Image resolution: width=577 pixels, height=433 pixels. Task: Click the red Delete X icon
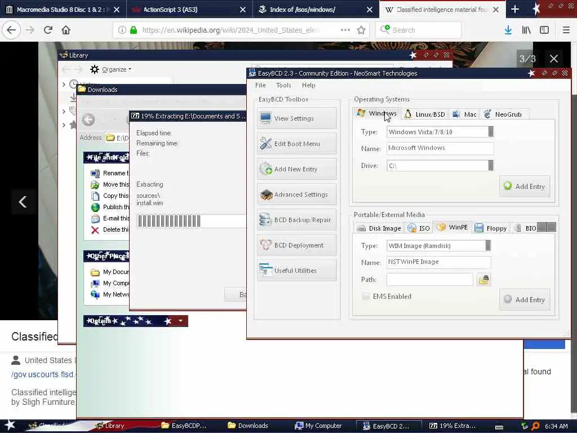coord(95,230)
